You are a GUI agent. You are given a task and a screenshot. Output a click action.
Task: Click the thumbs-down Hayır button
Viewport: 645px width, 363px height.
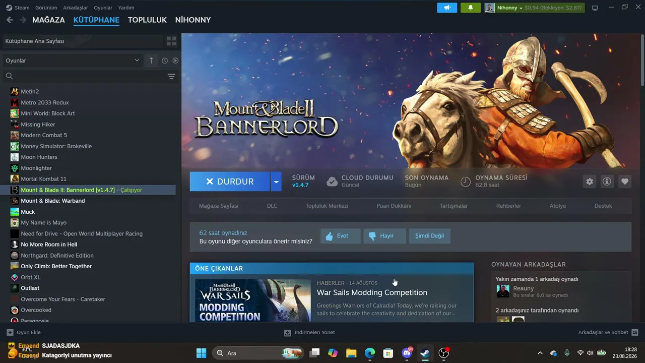point(384,236)
